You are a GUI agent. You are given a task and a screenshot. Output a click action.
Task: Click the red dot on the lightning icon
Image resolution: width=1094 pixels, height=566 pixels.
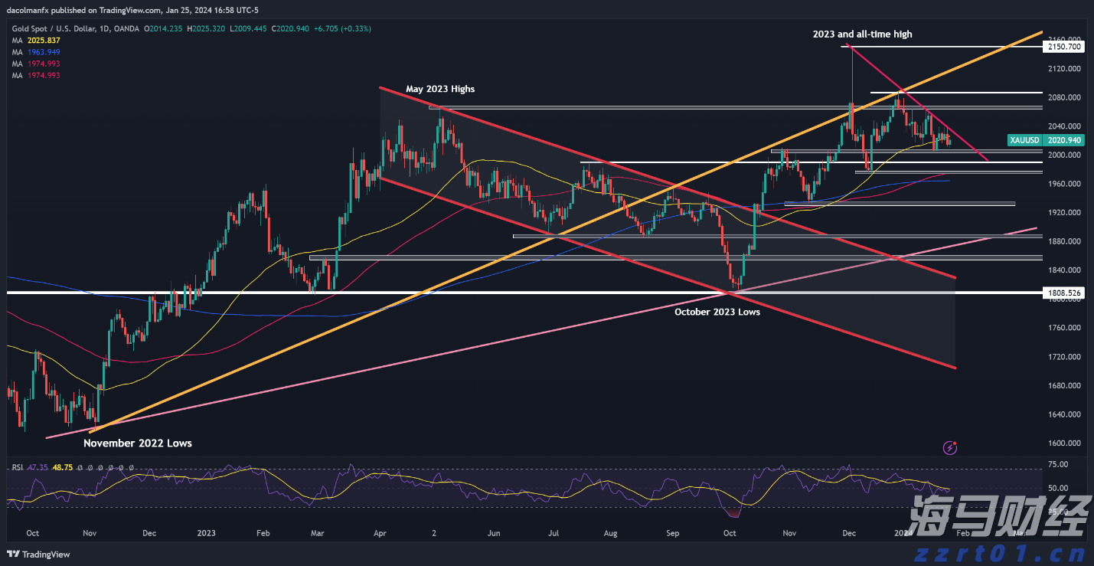tap(955, 442)
